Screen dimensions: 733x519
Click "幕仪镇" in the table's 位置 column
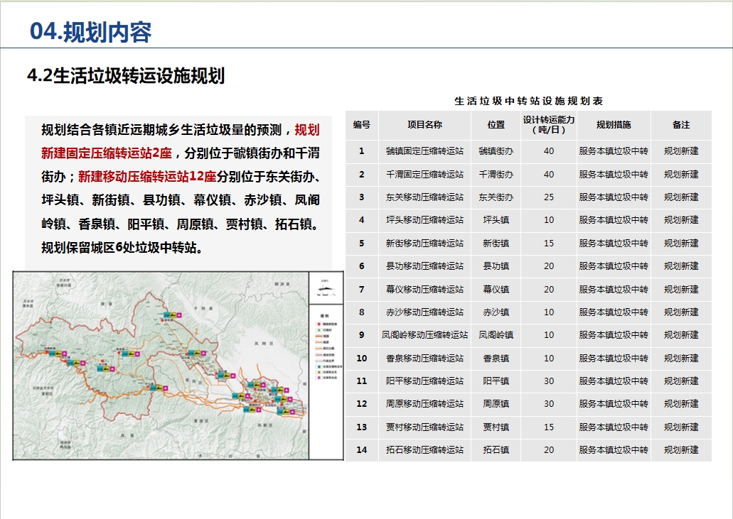(x=496, y=290)
